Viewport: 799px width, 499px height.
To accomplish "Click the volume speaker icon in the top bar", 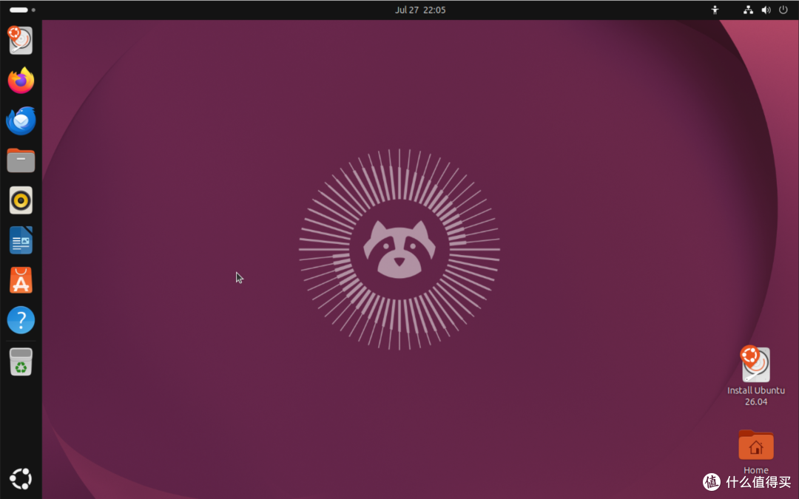I will coord(766,10).
